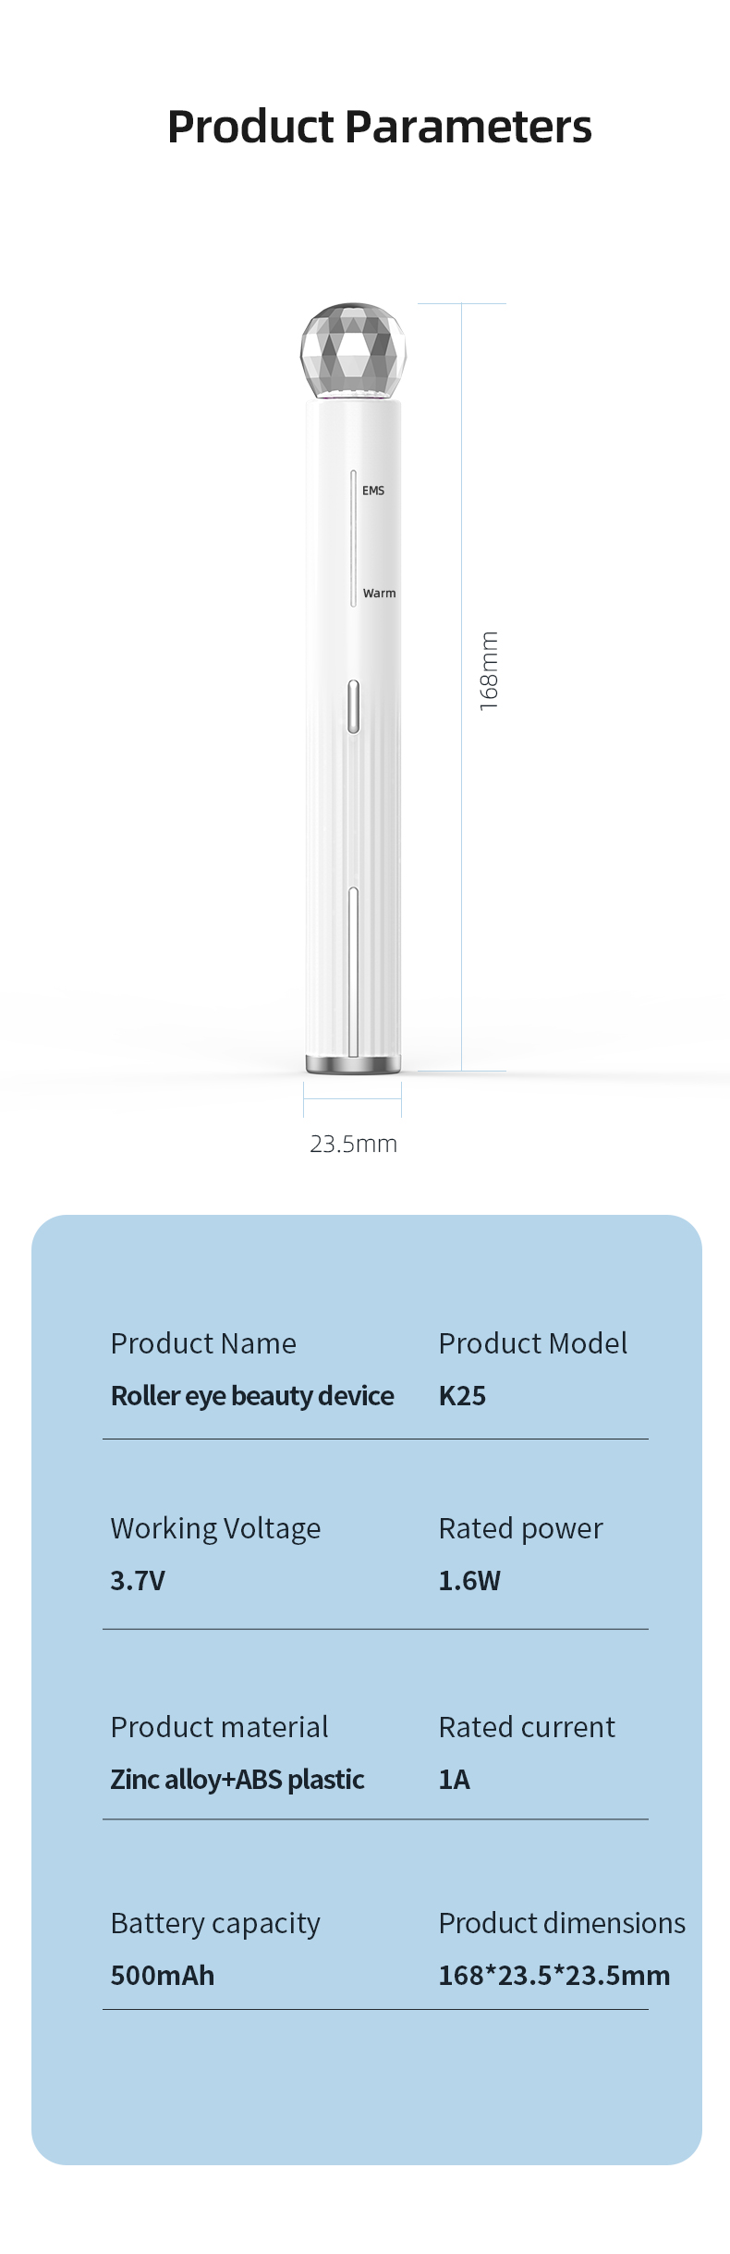Click the 168*23.5*23.5mm dimensions value

click(x=554, y=1976)
